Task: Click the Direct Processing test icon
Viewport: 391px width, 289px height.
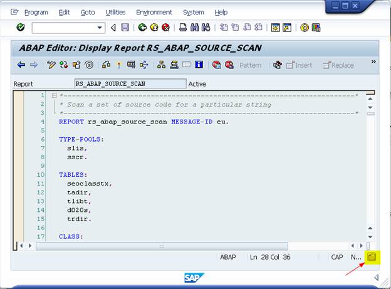Action: 131,65
